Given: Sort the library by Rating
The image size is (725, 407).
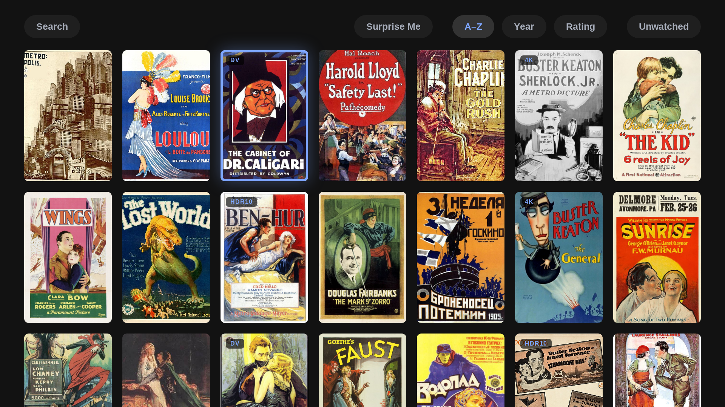Looking at the screenshot, I should pyautogui.click(x=580, y=26).
